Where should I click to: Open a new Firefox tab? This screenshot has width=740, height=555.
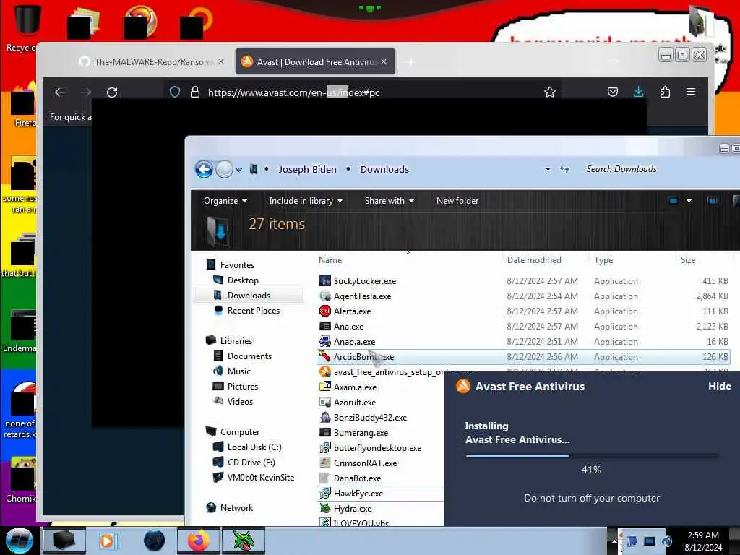pos(410,62)
